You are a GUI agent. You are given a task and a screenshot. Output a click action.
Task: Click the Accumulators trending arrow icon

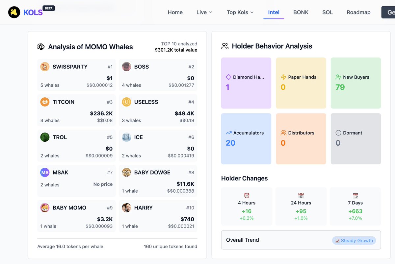[x=229, y=133]
